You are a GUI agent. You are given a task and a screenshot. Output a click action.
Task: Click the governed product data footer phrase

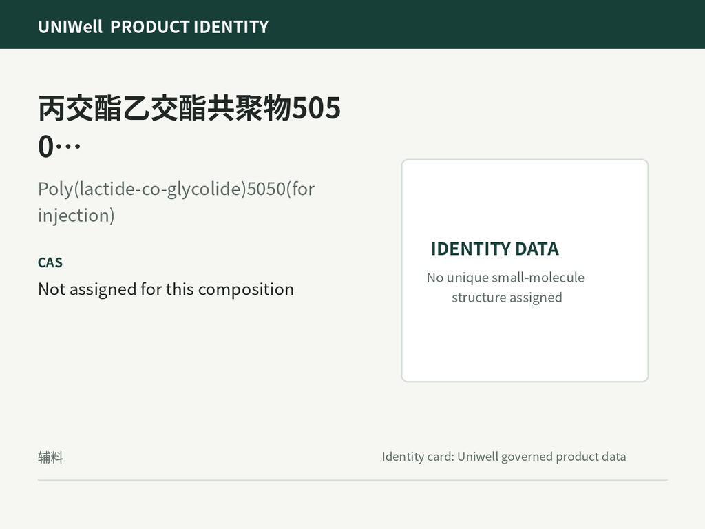click(563, 457)
